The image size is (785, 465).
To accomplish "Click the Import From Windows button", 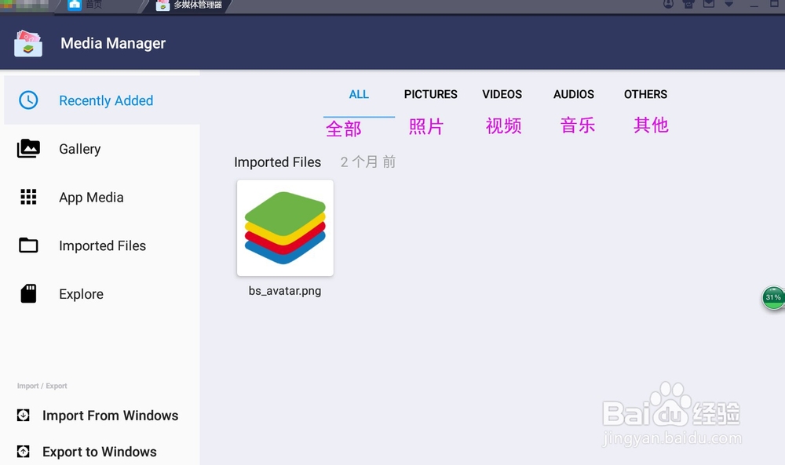I will 110,416.
